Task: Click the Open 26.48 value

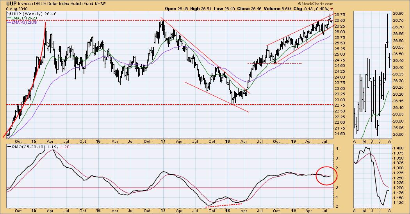Action: click(176, 8)
